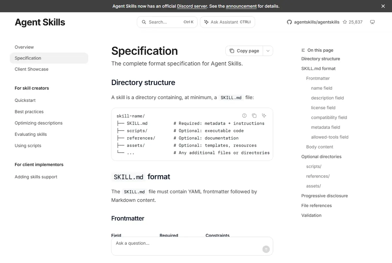
Task: Jump to assets/ in the page outline
Action: [x=313, y=186]
